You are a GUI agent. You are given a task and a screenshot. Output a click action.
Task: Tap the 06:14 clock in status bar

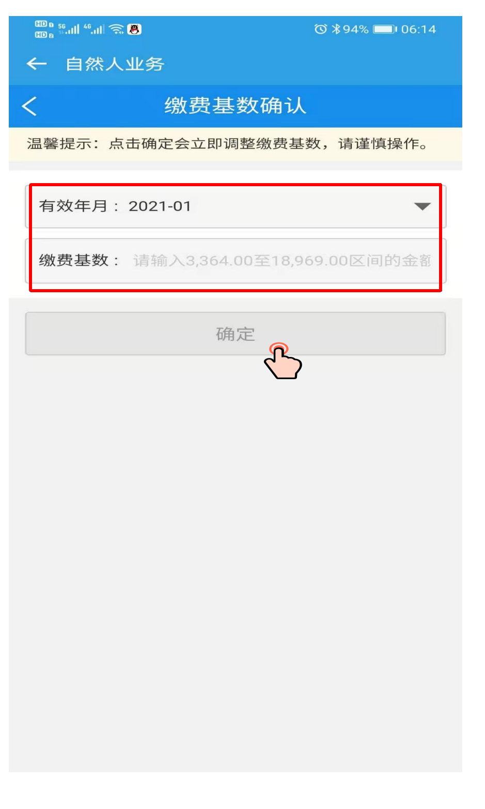coord(418,29)
